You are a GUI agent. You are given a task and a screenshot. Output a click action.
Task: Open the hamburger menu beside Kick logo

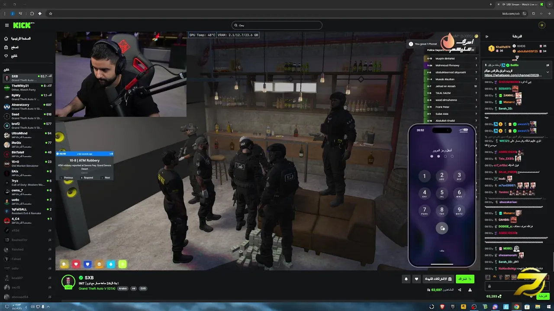click(x=6, y=25)
